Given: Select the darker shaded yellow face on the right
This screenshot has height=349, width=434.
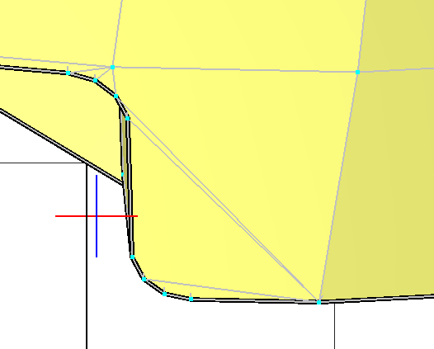Looking at the screenshot, I should pos(393,166).
